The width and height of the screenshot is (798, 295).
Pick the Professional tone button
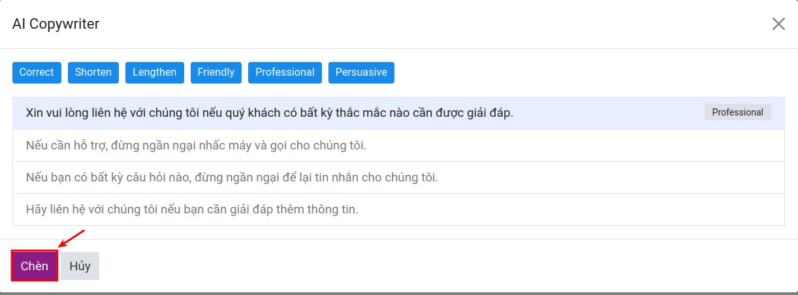285,72
